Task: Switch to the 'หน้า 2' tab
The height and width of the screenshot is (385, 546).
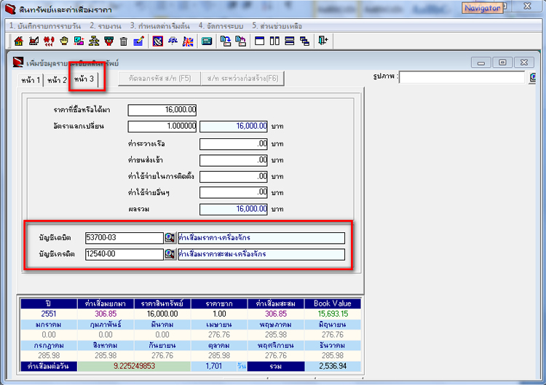Action: [57, 80]
